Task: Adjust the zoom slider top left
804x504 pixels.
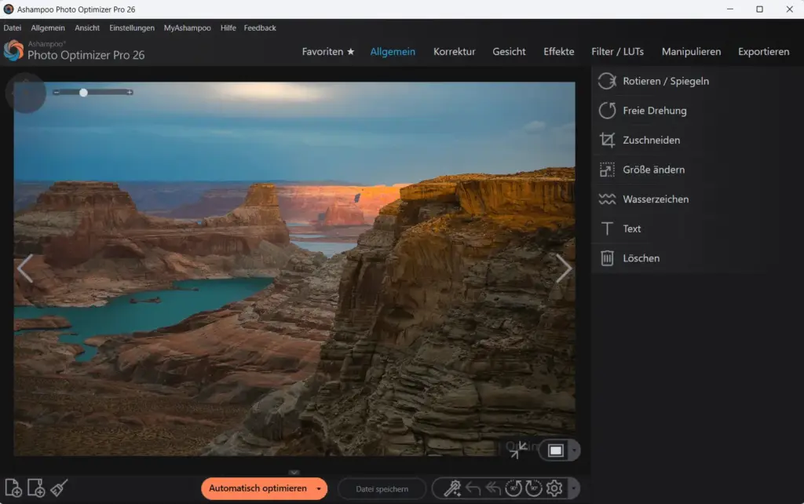Action: pyautogui.click(x=83, y=93)
